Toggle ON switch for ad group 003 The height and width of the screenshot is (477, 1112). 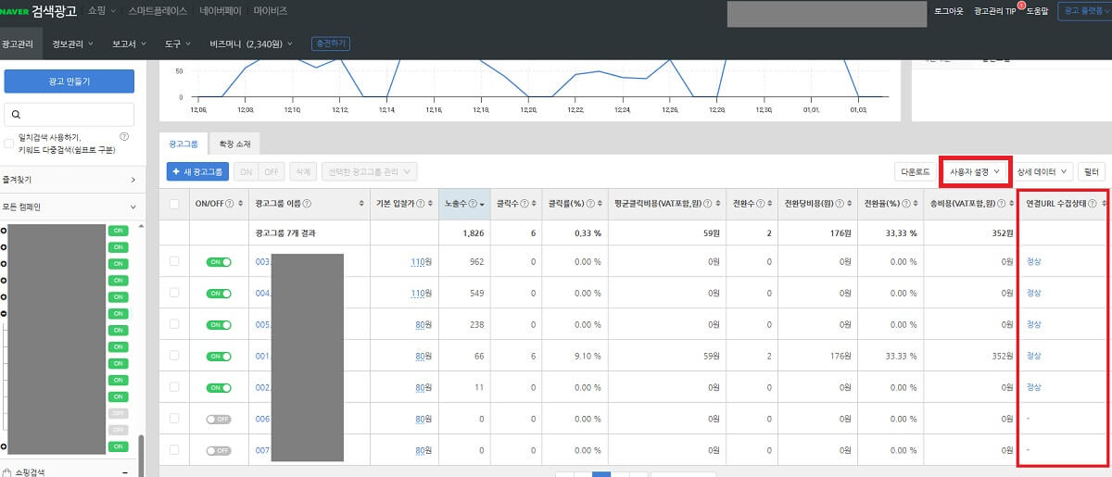tap(219, 262)
